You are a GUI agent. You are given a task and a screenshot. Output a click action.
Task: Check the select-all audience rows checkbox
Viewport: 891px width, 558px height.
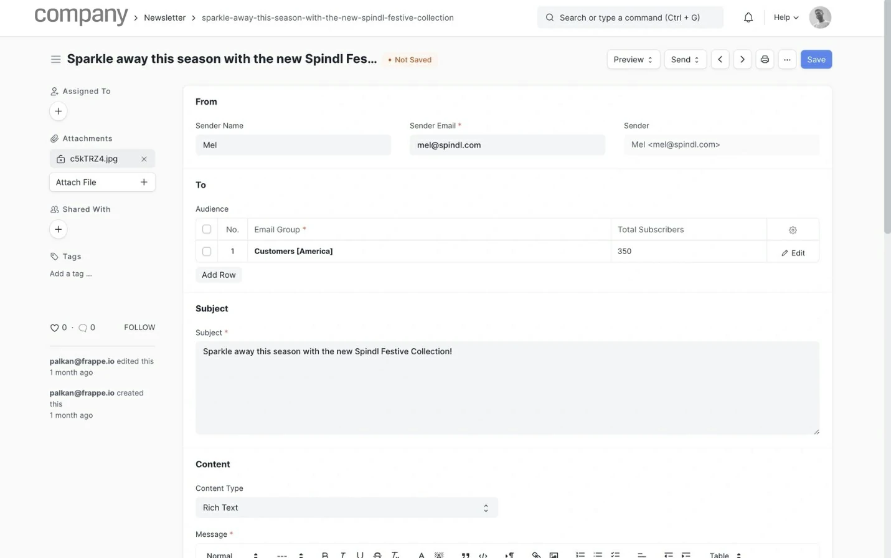tap(207, 229)
